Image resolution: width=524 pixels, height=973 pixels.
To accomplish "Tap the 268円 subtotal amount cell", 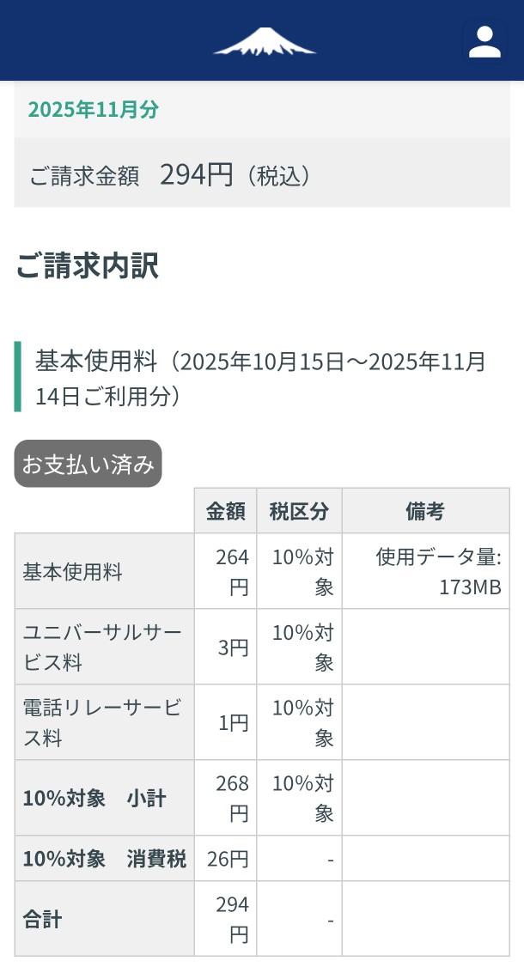I will coord(225,798).
